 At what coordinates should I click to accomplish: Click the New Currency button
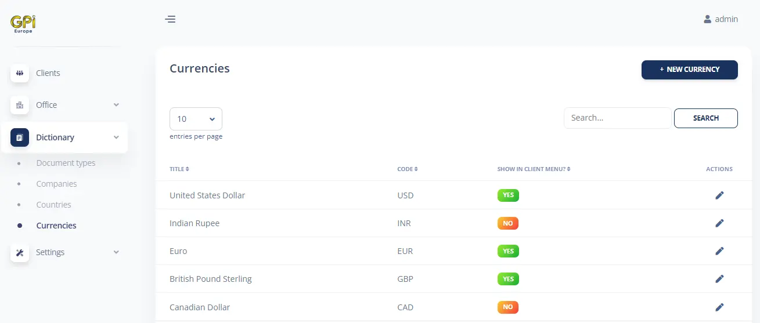689,70
